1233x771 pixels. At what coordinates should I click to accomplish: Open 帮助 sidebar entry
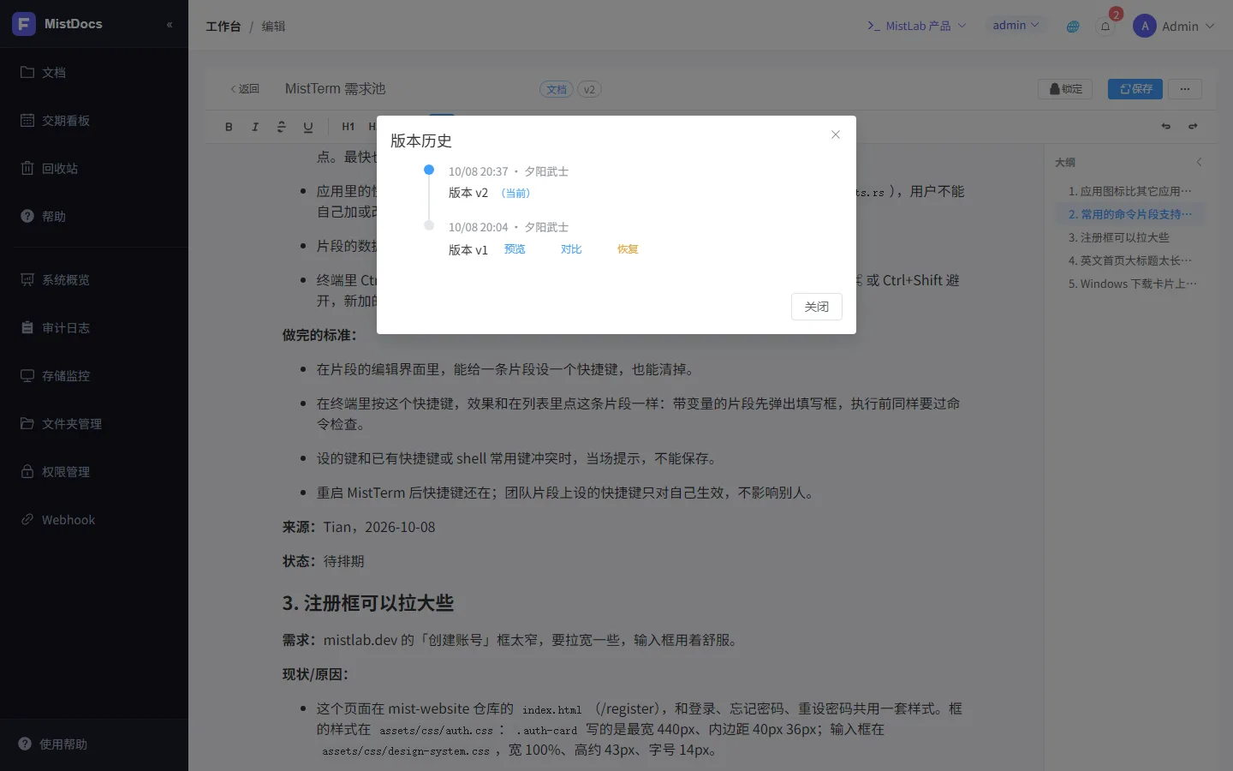[94, 217]
